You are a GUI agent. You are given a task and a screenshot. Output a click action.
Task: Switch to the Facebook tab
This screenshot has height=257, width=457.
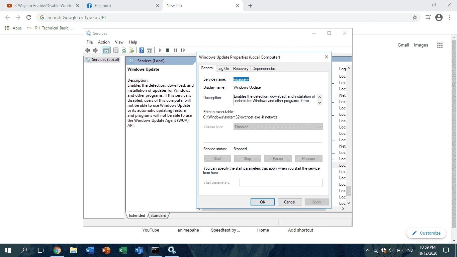(x=123, y=6)
